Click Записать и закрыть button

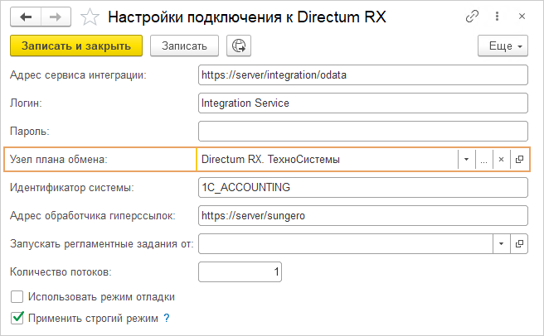click(76, 46)
